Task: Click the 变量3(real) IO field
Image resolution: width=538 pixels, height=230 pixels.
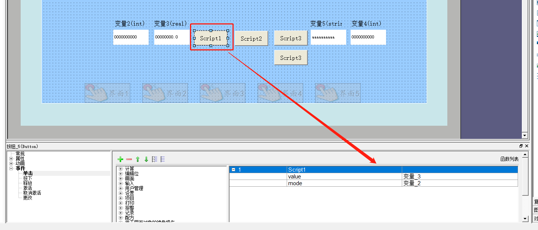Action: (172, 37)
